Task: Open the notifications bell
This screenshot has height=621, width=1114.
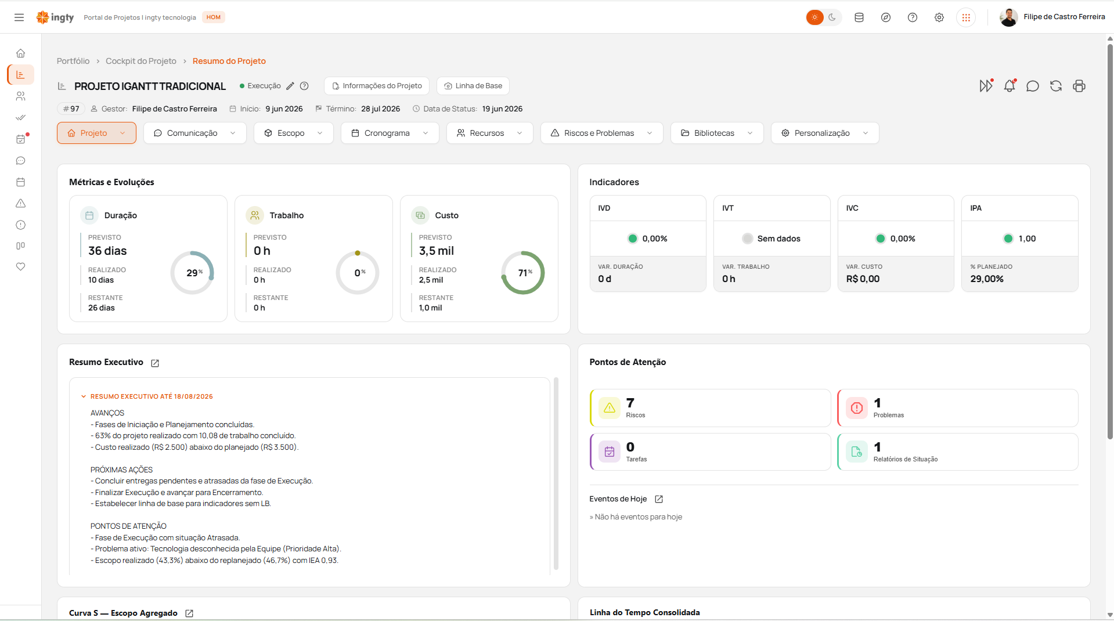Action: [1010, 86]
